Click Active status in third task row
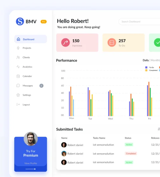The height and width of the screenshot is (177, 160). (129, 162)
